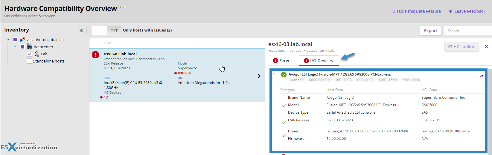Focus the Search input field
Image resolution: width=492 pixels, height=155 pixels.
pyautogui.click(x=468, y=31)
